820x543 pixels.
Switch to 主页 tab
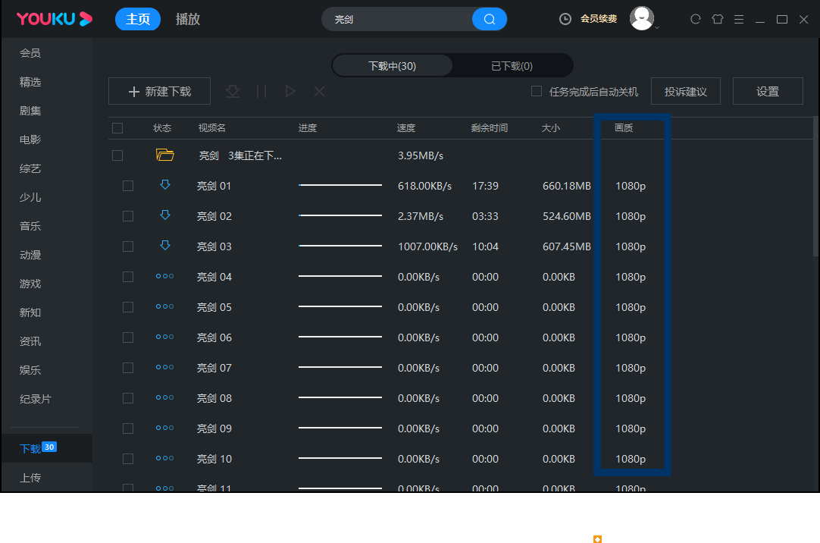137,20
